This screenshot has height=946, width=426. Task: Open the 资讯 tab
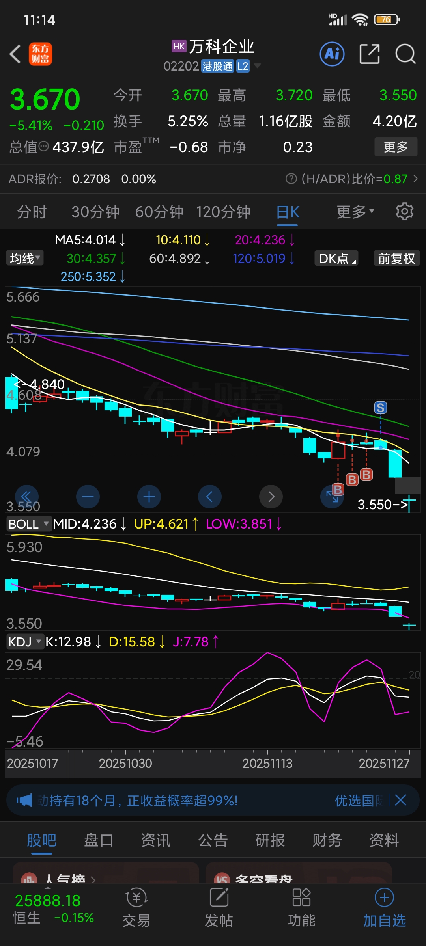tap(156, 840)
